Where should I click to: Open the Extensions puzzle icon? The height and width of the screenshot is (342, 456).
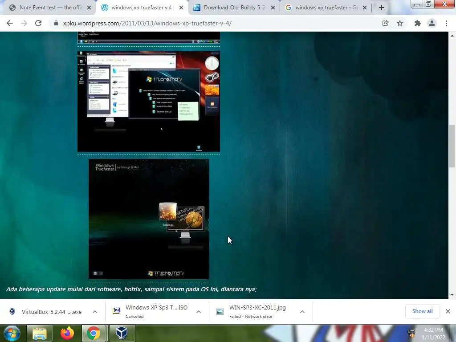click(418, 23)
